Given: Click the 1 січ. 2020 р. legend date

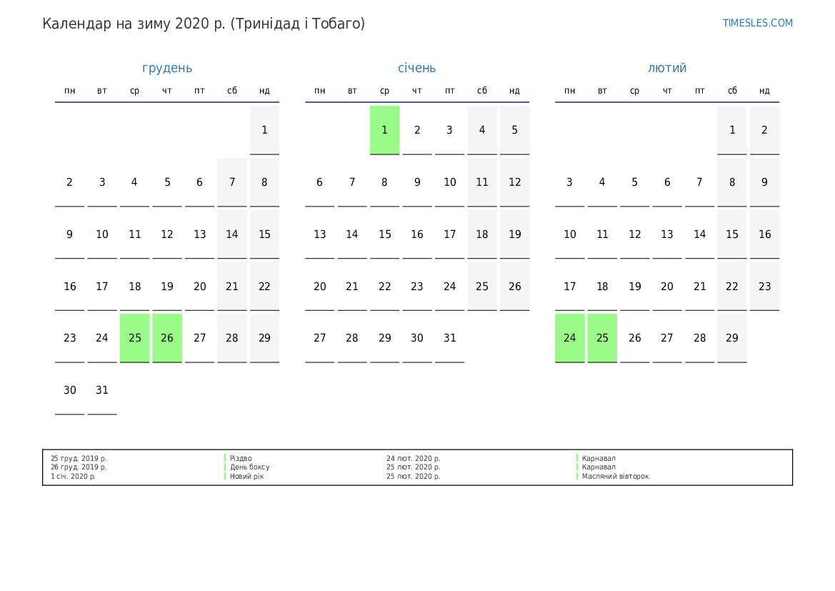Looking at the screenshot, I should (73, 476).
